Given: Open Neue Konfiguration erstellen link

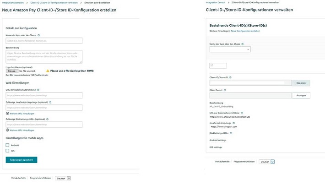Looking at the screenshot, I should point(245,31).
